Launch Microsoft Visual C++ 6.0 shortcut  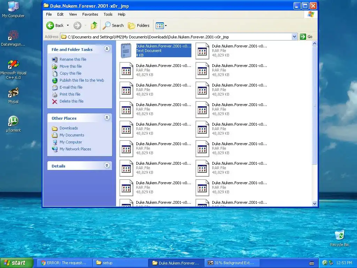pos(13,69)
